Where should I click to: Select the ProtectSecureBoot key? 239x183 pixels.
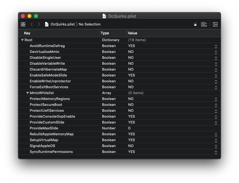pos(46,105)
